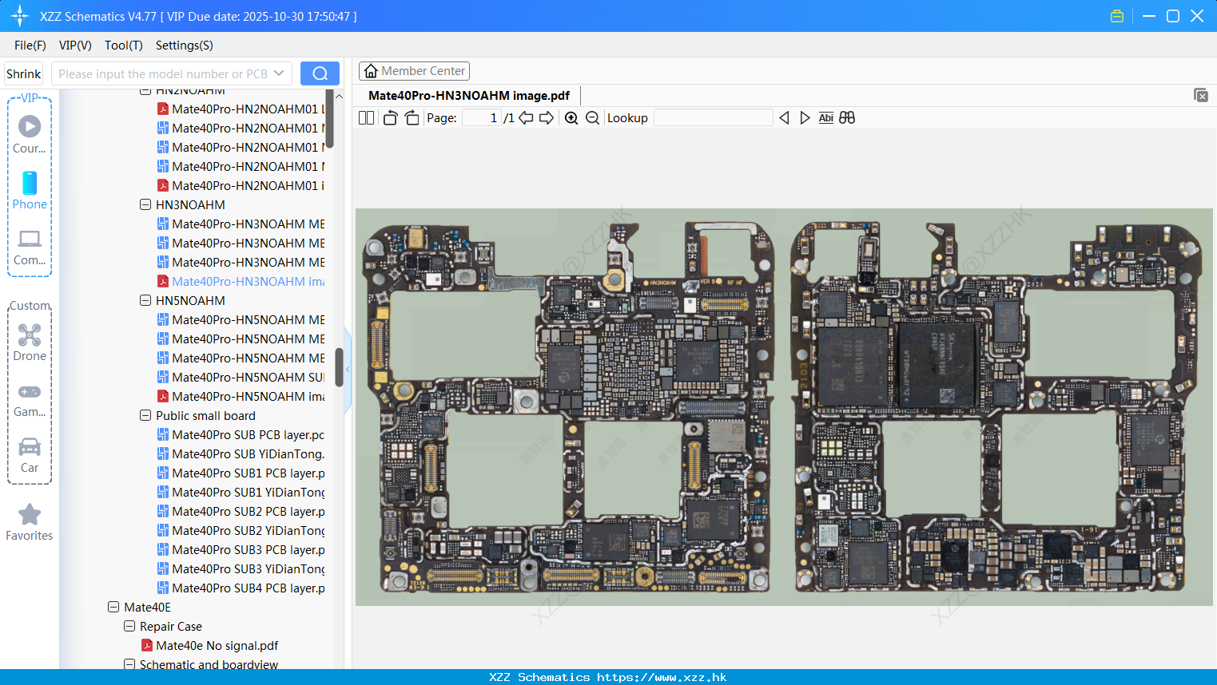Go to next page arrow
1217x685 pixels.
click(547, 118)
